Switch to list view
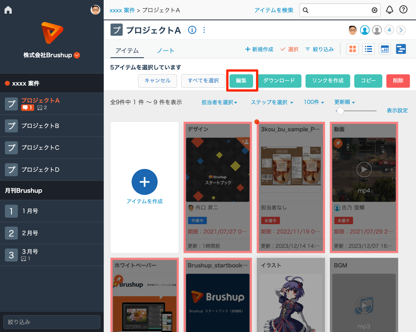 369,49
